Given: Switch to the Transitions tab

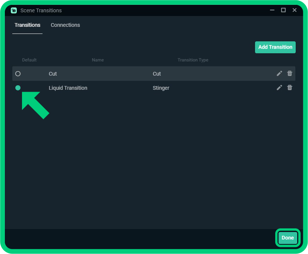Looking at the screenshot, I should [27, 25].
